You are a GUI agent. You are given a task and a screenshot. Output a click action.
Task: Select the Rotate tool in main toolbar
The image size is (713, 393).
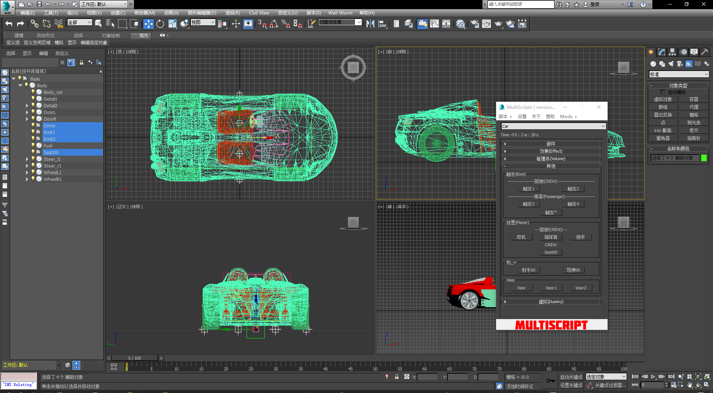160,24
